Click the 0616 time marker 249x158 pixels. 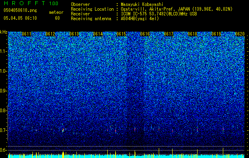click(x=145, y=34)
